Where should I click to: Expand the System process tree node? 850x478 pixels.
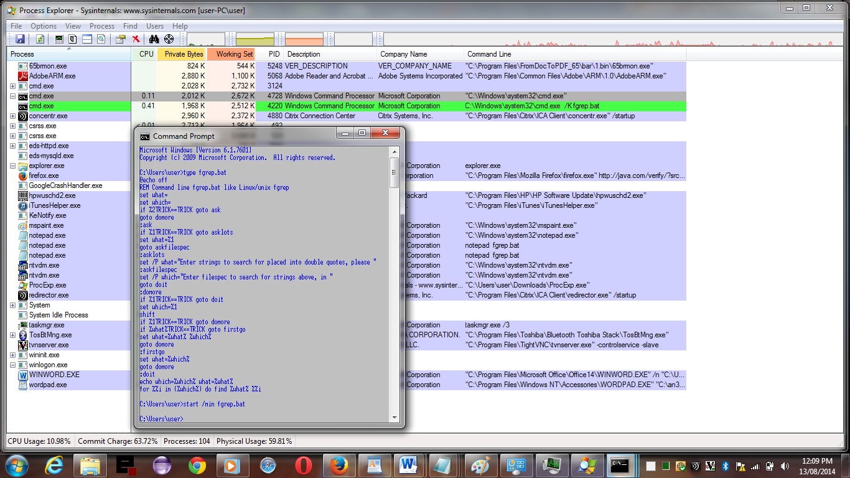coord(12,305)
